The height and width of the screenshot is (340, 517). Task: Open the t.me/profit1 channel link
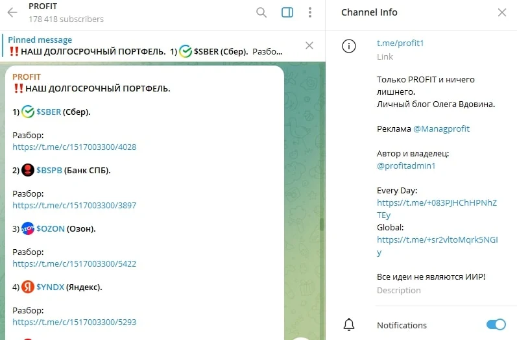pyautogui.click(x=400, y=43)
